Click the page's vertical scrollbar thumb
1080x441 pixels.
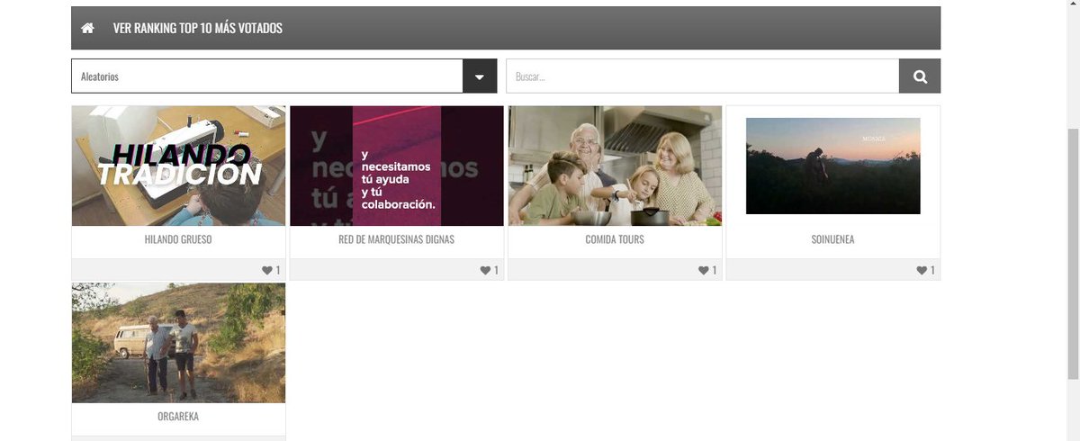(1072, 252)
